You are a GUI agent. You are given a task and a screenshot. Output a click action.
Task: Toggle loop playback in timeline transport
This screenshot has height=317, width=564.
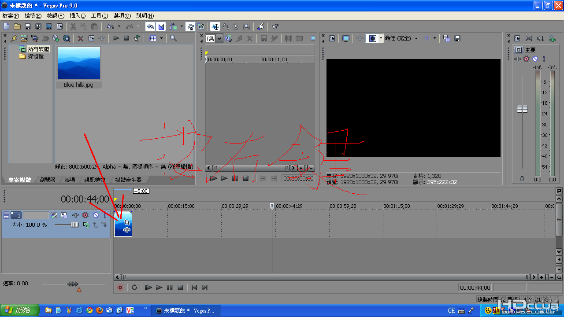(134, 288)
